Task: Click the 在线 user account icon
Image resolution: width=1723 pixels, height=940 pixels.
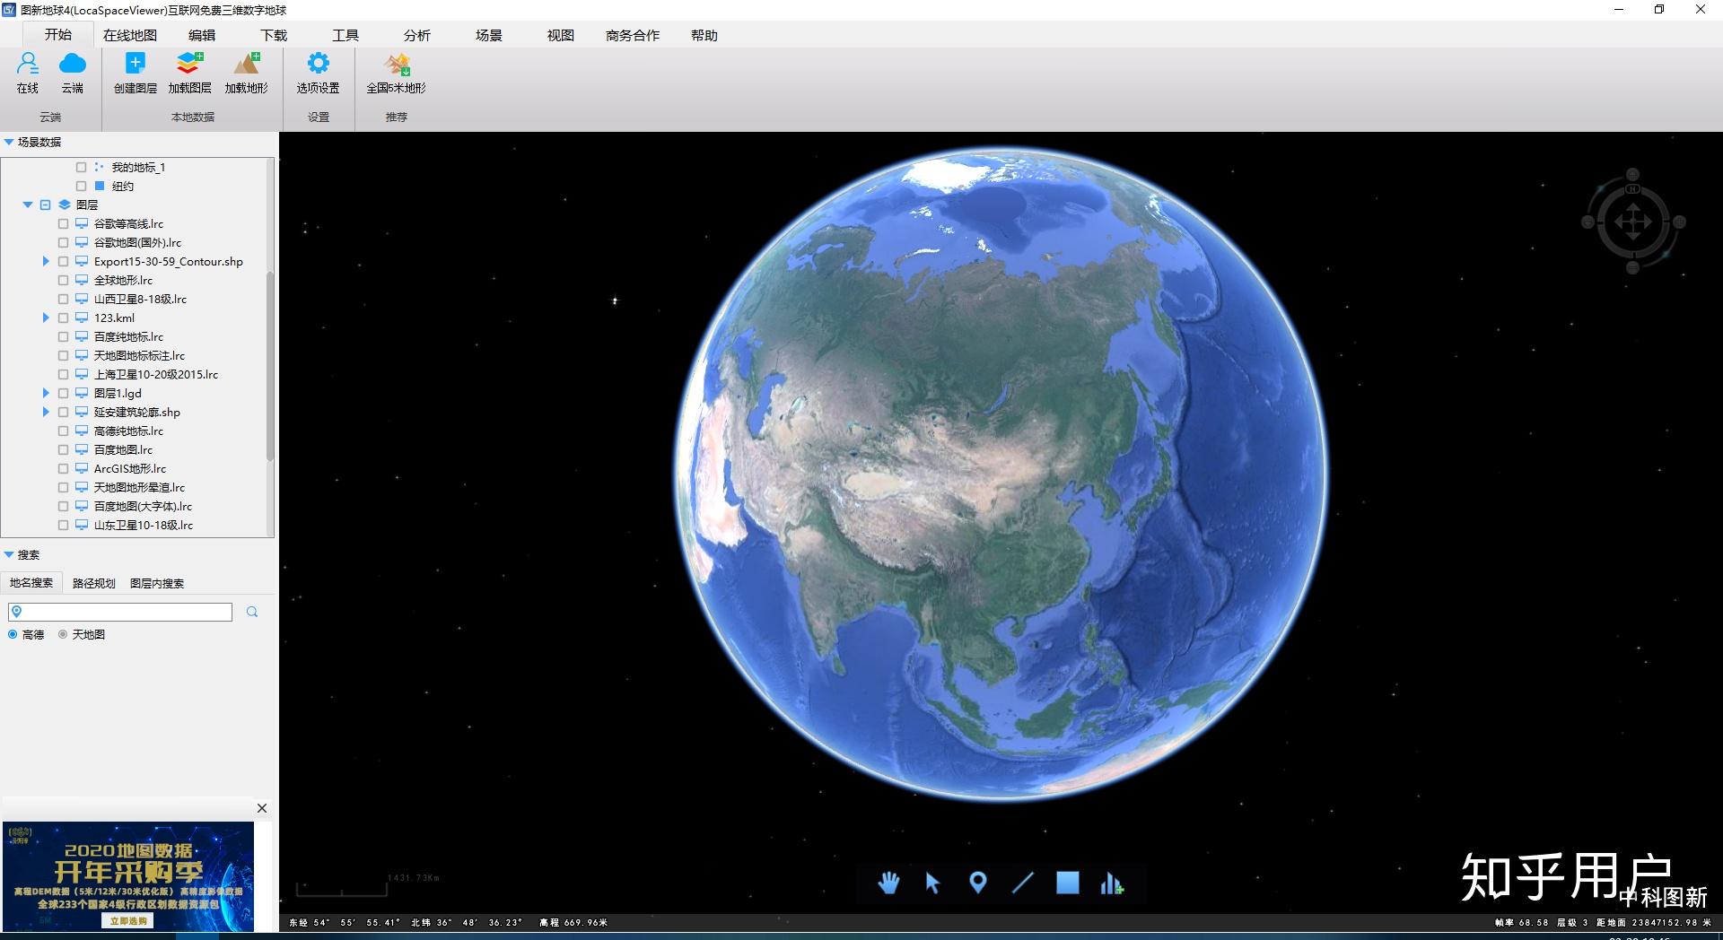Action: 28,64
